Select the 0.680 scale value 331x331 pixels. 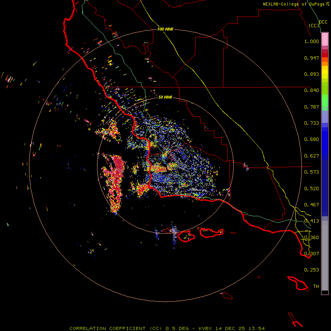pyautogui.click(x=312, y=139)
